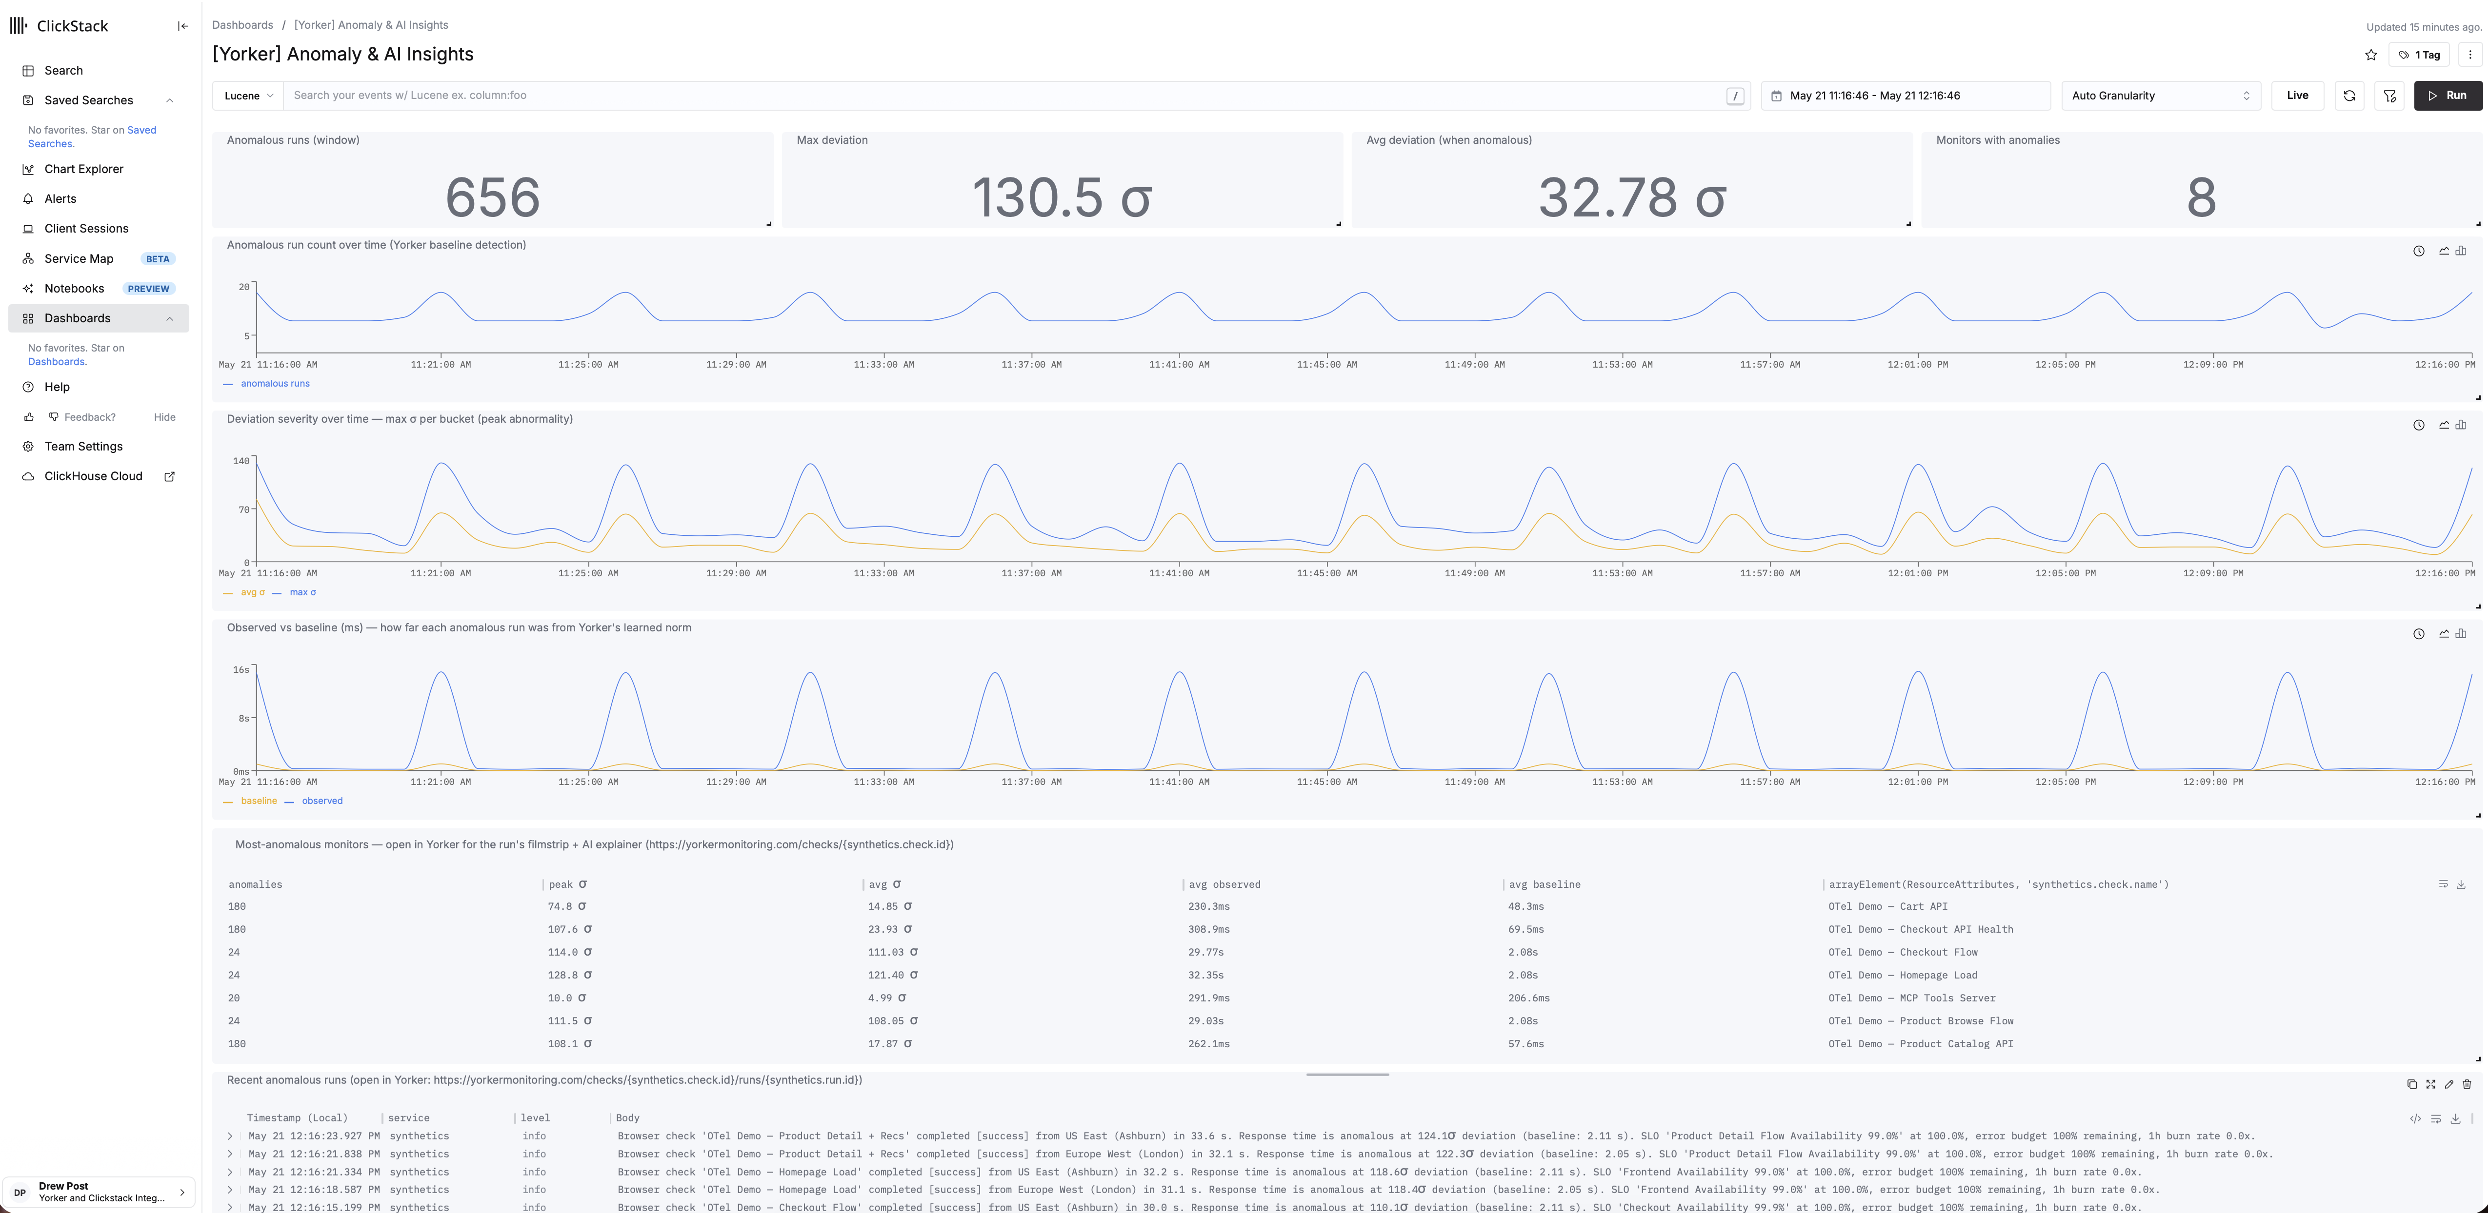2488x1213 pixels.
Task: Open Client Sessions in the sidebar
Action: 99,229
